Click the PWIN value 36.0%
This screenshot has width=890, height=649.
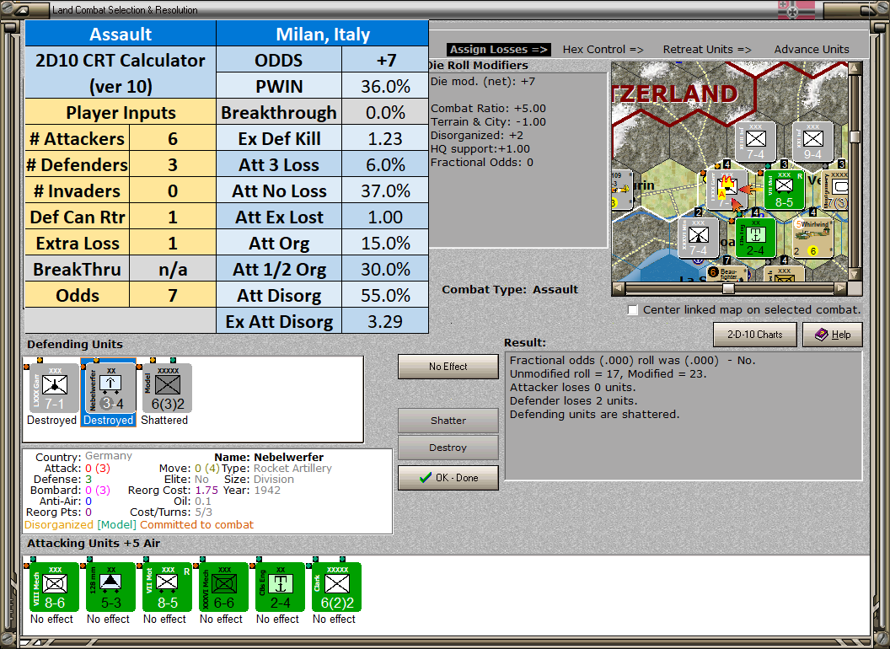click(x=385, y=86)
